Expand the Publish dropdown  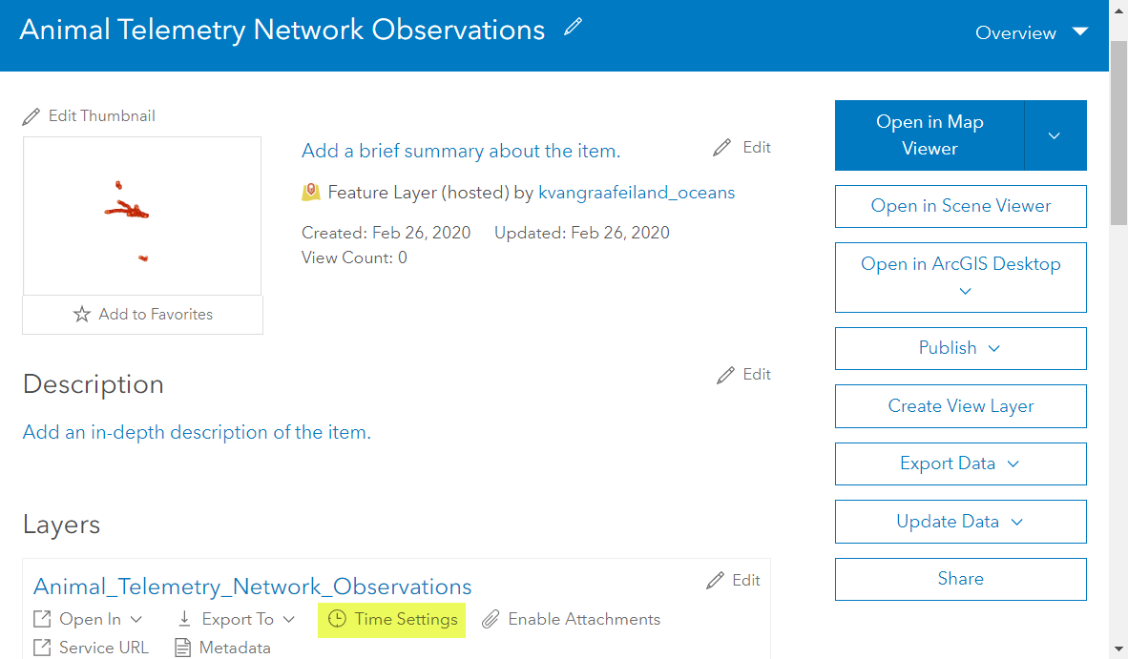pyautogui.click(x=960, y=348)
